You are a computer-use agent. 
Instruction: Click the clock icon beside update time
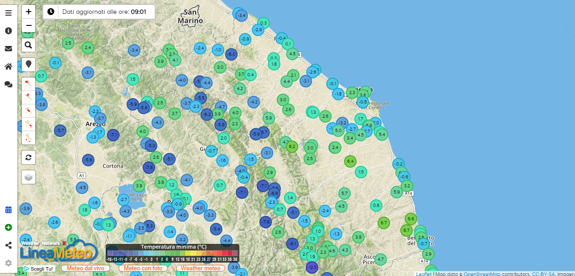(x=51, y=12)
